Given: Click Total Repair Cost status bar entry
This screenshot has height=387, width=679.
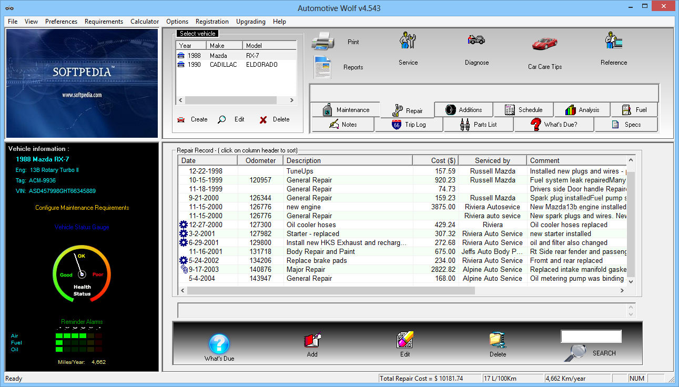Looking at the screenshot, I should 430,378.
